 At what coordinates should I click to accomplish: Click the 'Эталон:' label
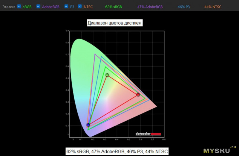8,7
